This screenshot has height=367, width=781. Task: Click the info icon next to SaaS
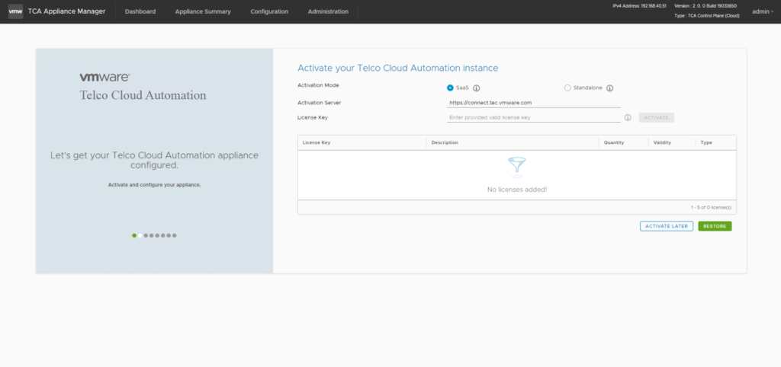(476, 88)
